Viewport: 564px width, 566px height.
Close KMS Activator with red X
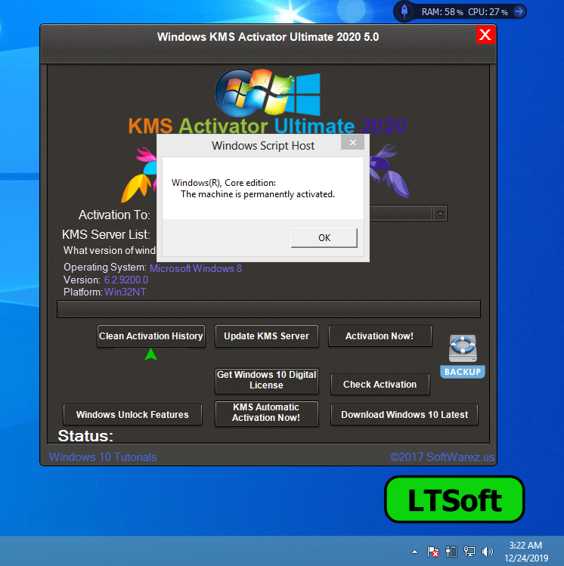(485, 35)
